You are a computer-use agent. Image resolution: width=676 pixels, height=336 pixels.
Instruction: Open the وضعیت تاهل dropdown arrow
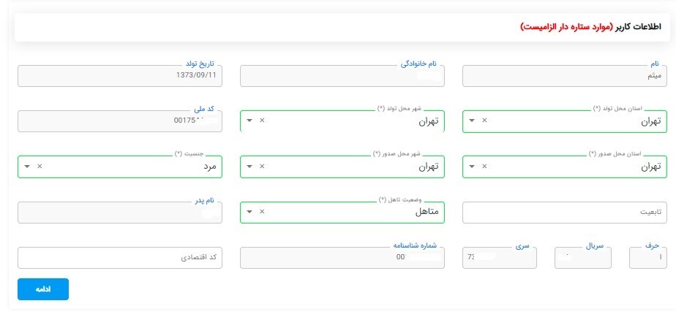(249, 212)
